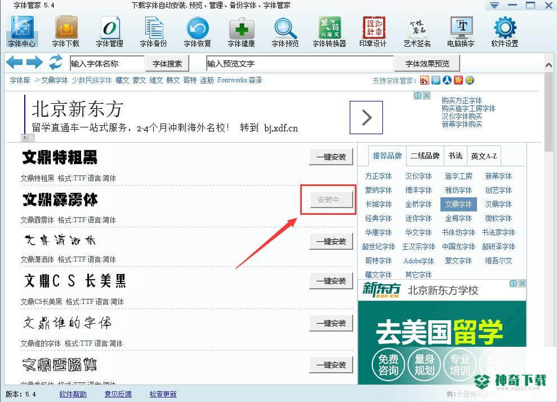This screenshot has height=402, width=557.
Task: Click 一键安装 for 文鼎谁的字体
Action: coord(331,323)
